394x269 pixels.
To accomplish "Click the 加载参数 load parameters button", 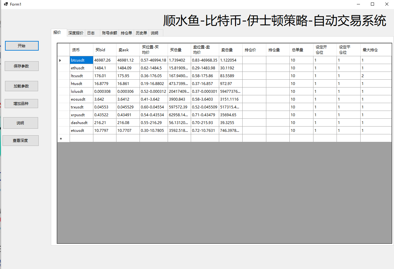I will coord(21,86).
